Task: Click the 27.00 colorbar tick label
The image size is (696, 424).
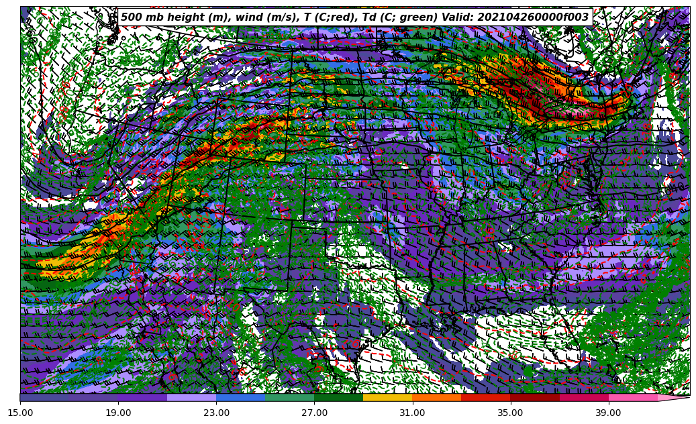Action: pos(314,413)
